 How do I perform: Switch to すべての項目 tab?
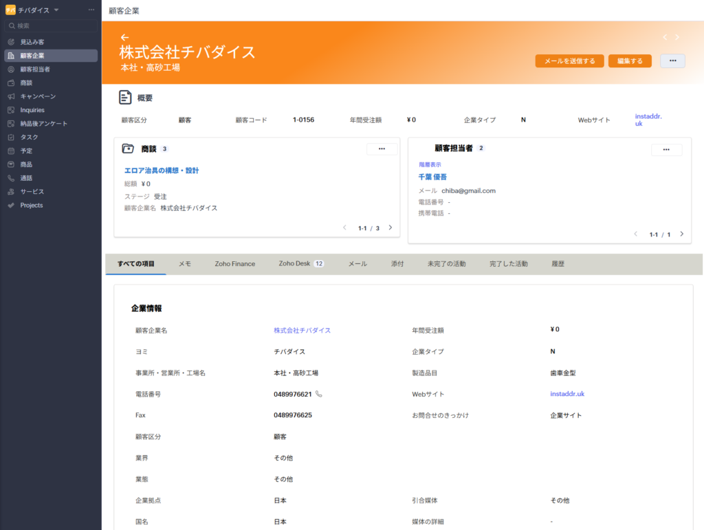tap(135, 264)
